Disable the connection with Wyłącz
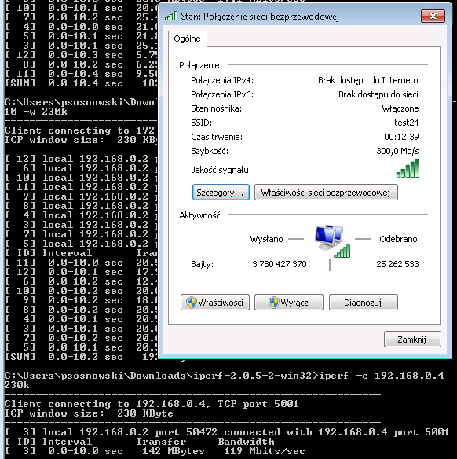 tap(289, 303)
